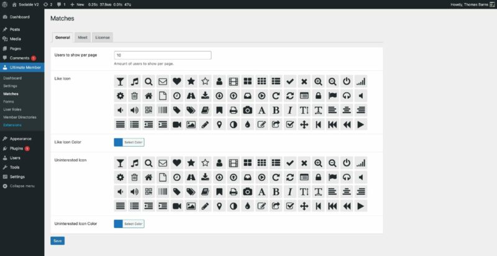Open Ultimate Member submenu Dashboard

coord(12,78)
